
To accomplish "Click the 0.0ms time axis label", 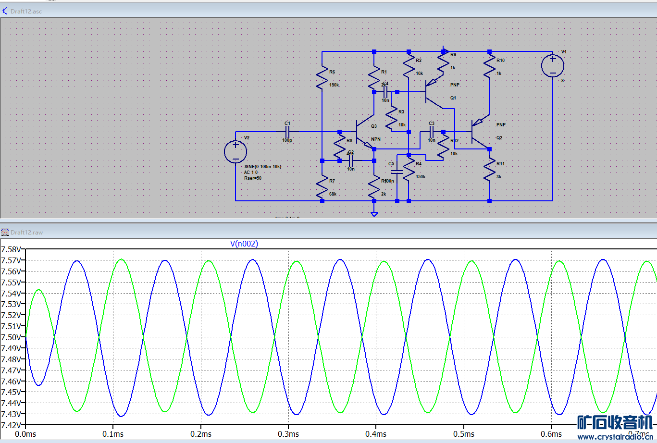I will click(25, 434).
